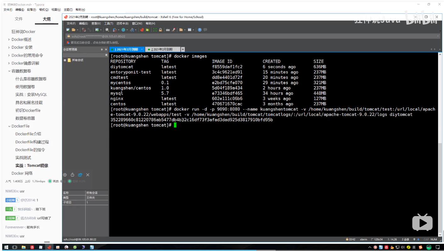This screenshot has height=251, width=444.
Task: Click the session Properties icon in toolbar
Action: (x=97, y=30)
